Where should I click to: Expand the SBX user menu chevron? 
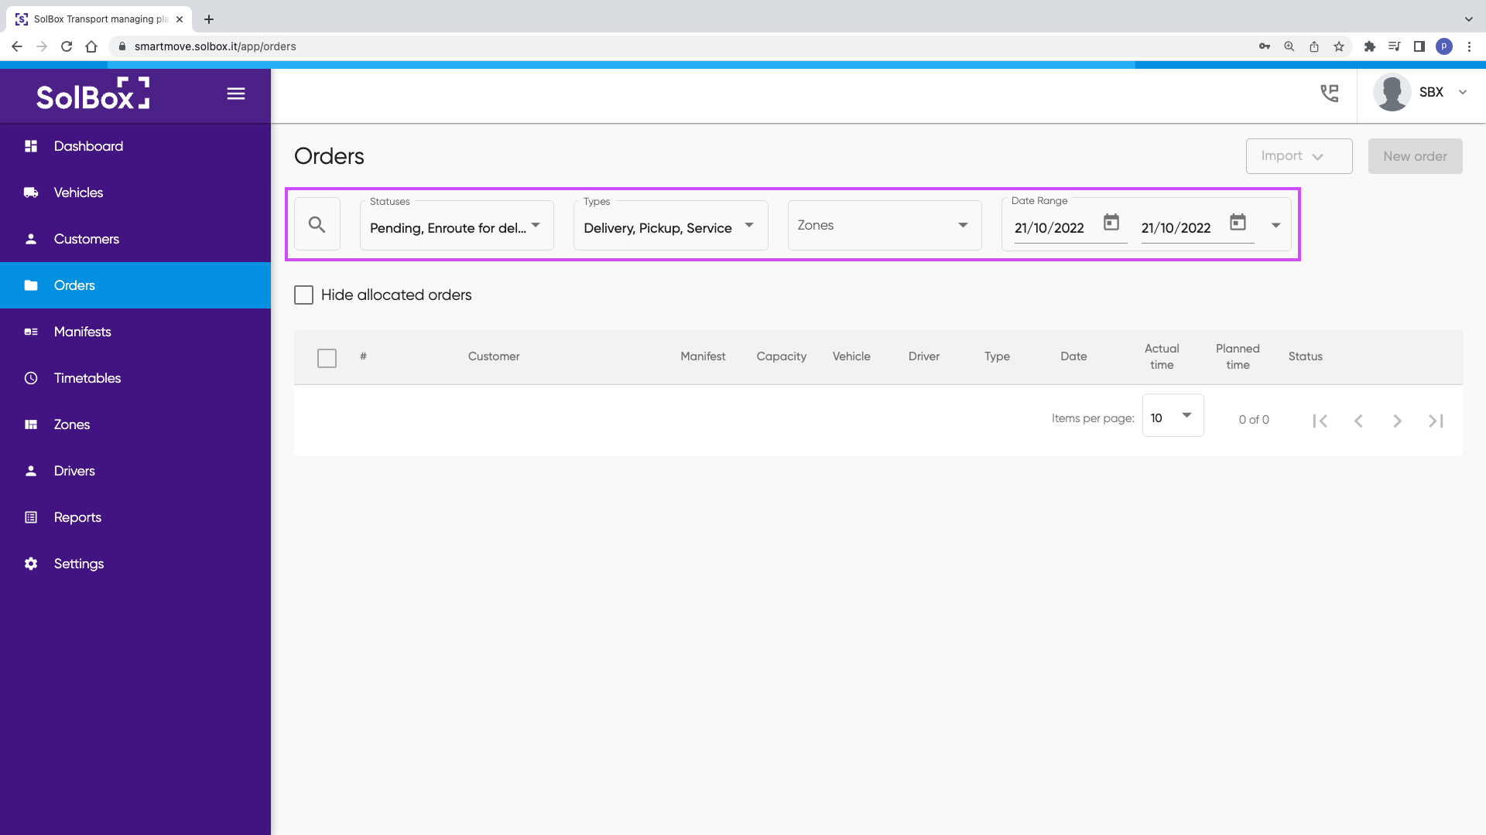coord(1463,92)
